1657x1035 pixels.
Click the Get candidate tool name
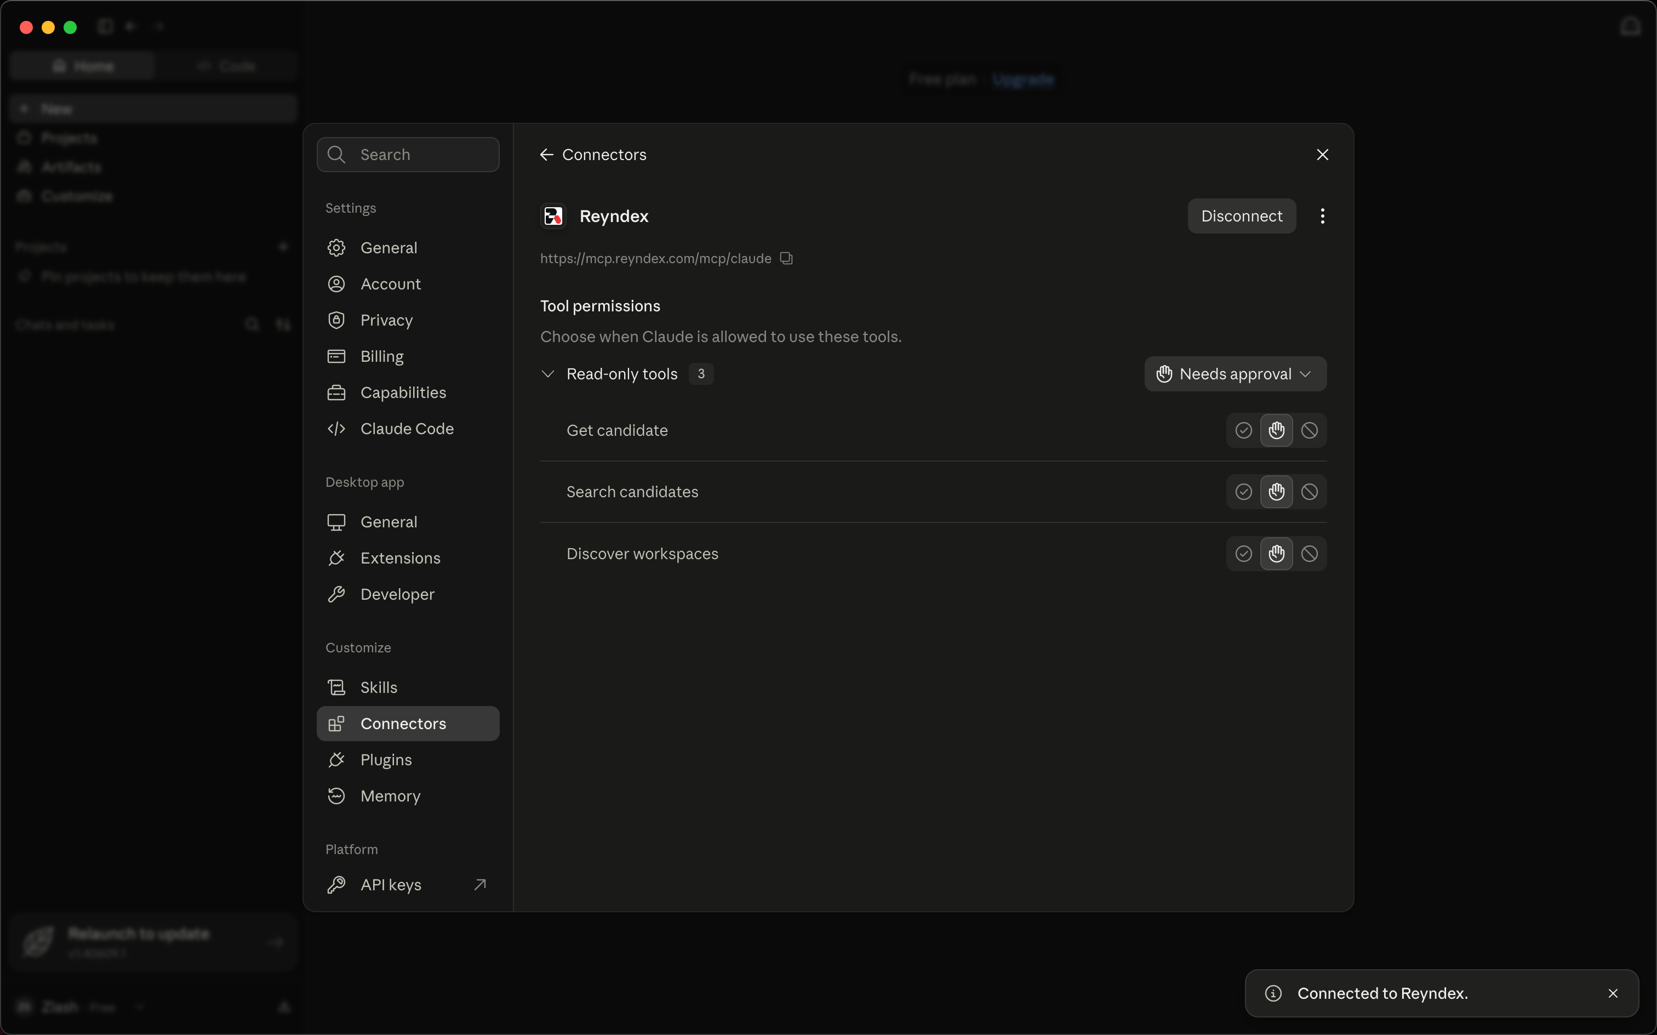[x=617, y=430]
